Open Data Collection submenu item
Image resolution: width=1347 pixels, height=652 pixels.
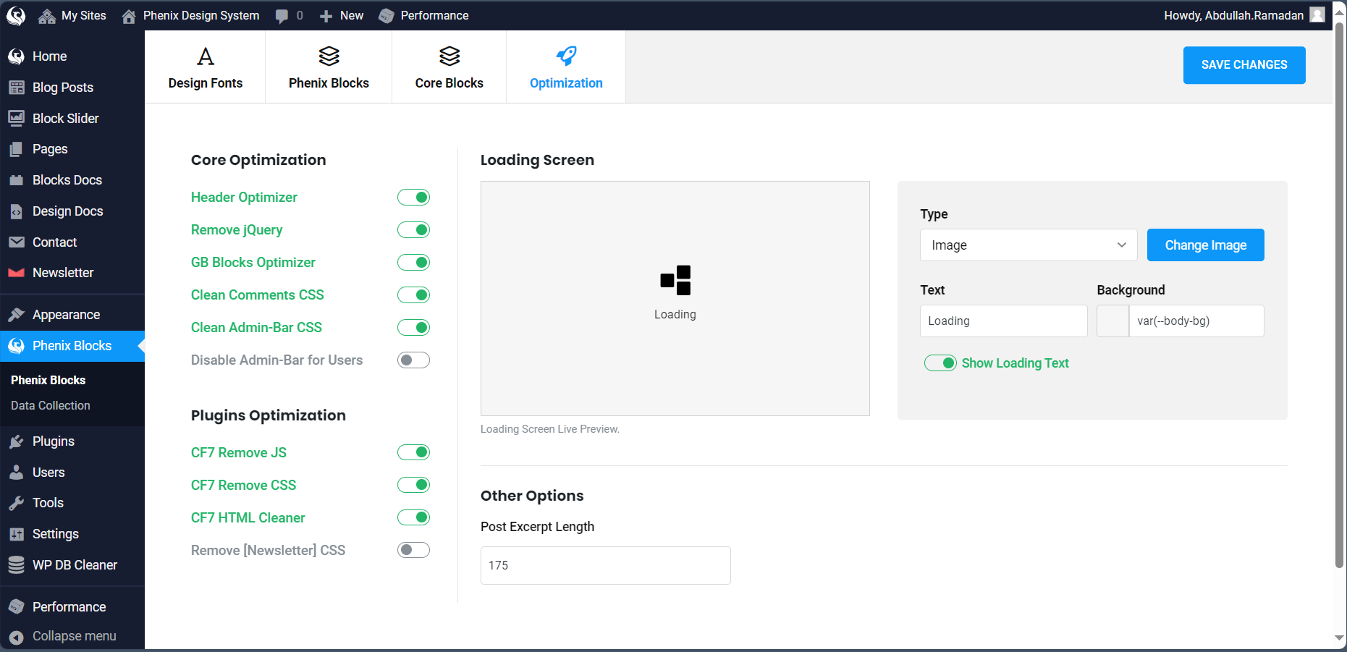click(51, 406)
